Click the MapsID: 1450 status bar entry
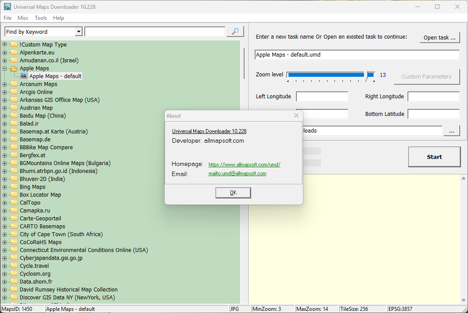 [22, 309]
